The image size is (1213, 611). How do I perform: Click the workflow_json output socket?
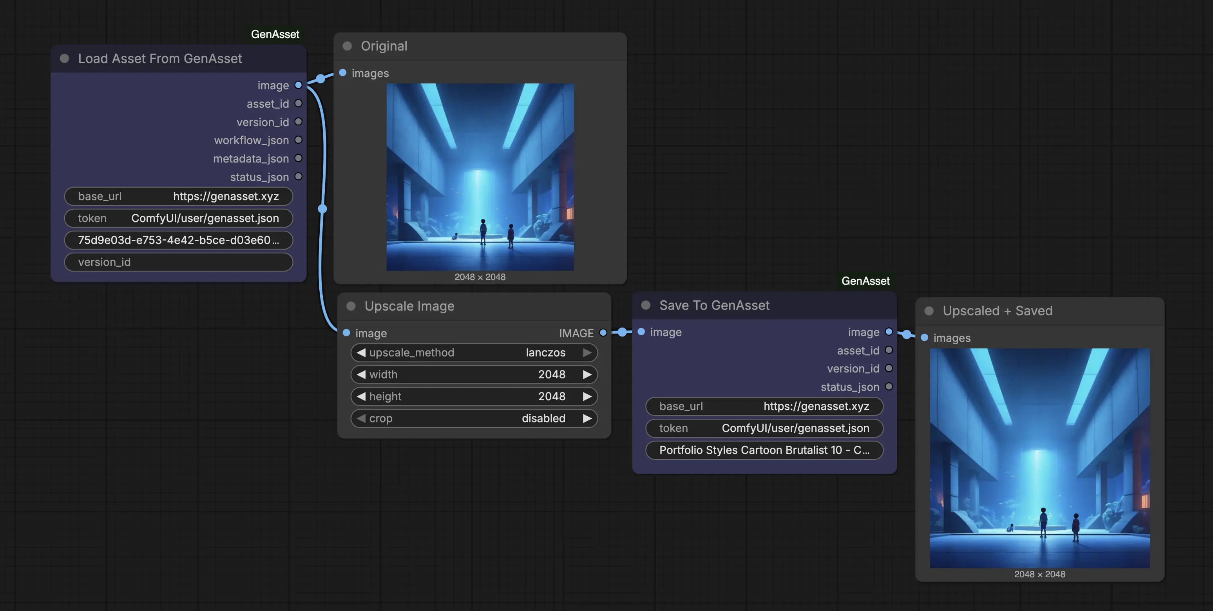point(298,140)
